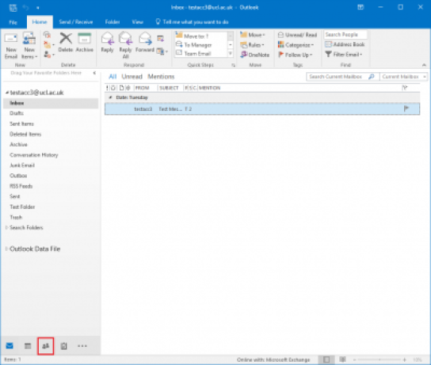431x365 pixels.
Task: Open the People view in navigation bar
Action: click(x=46, y=346)
